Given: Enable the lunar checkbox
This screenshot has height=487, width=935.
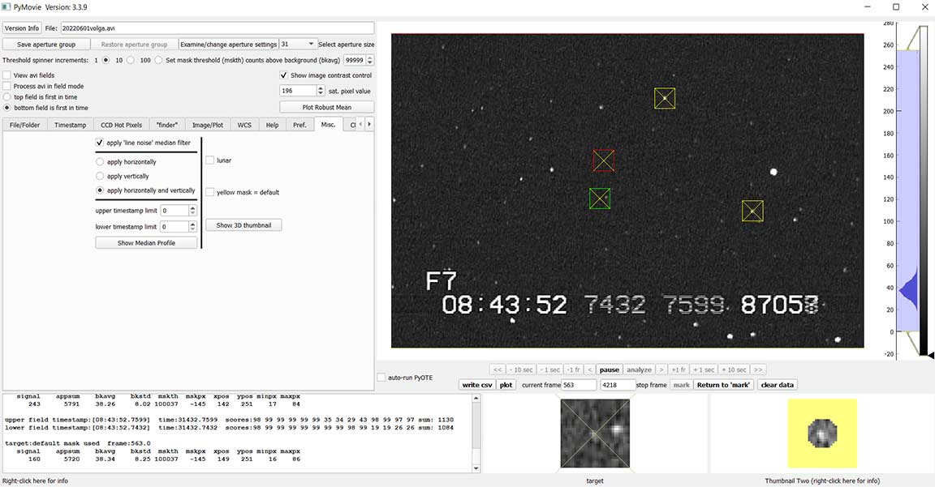Looking at the screenshot, I should 210,160.
